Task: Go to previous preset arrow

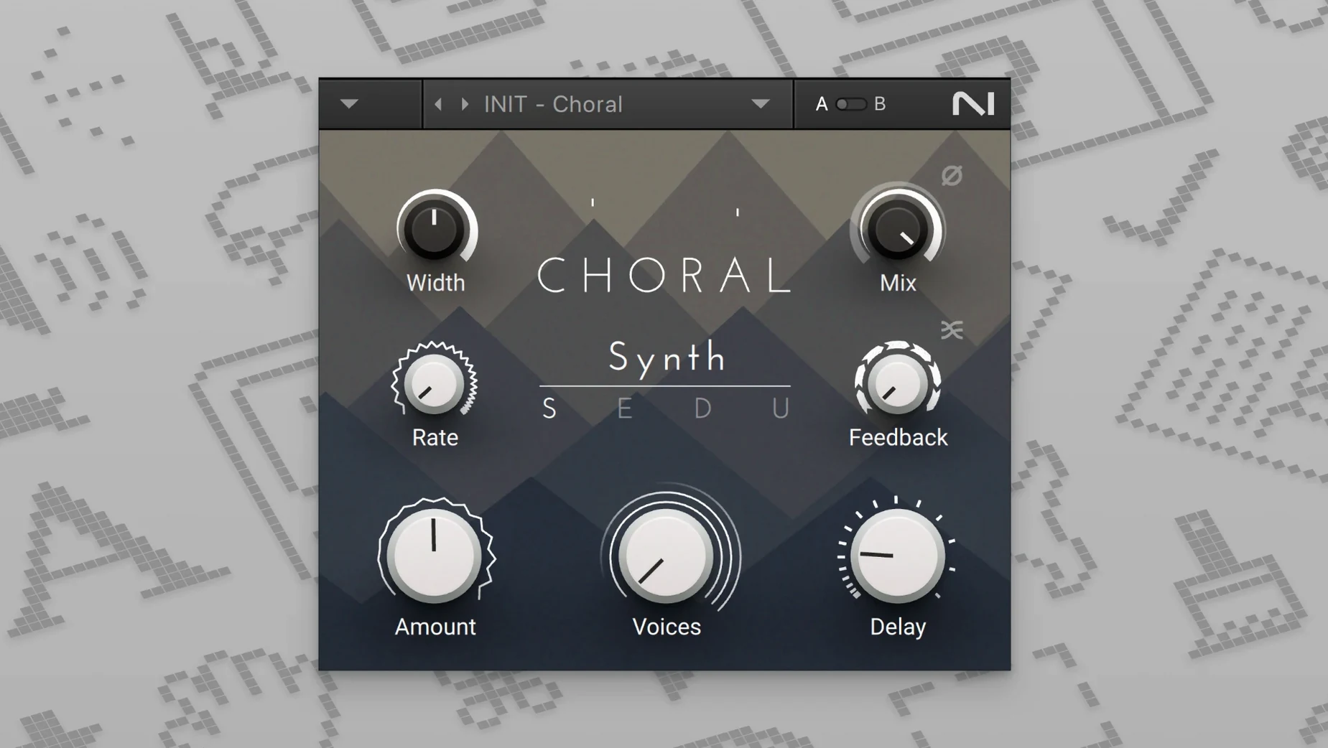Action: 438,104
